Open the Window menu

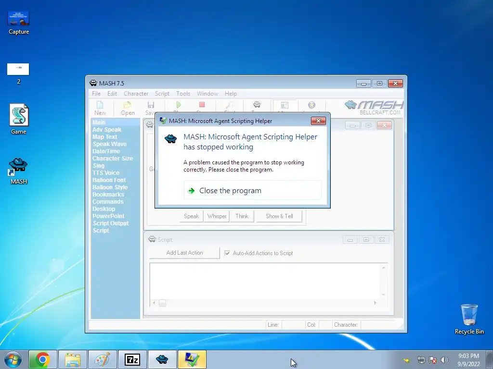(207, 94)
